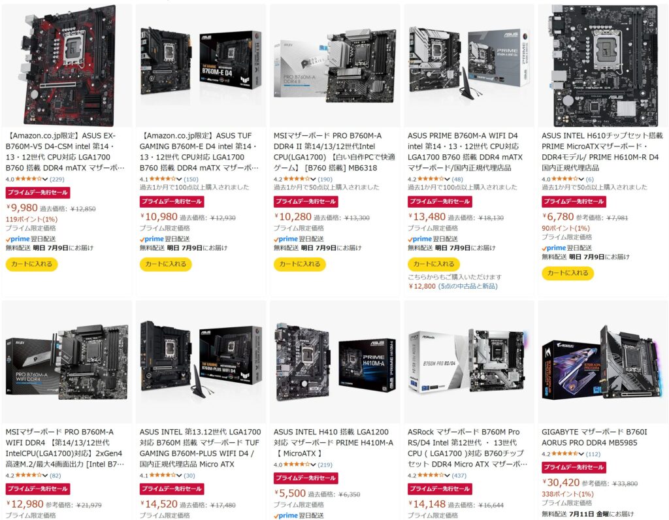This screenshot has height=520, width=669.
Task: Open ASRock B760M Pro RS/D4 product image
Action: (x=469, y=362)
